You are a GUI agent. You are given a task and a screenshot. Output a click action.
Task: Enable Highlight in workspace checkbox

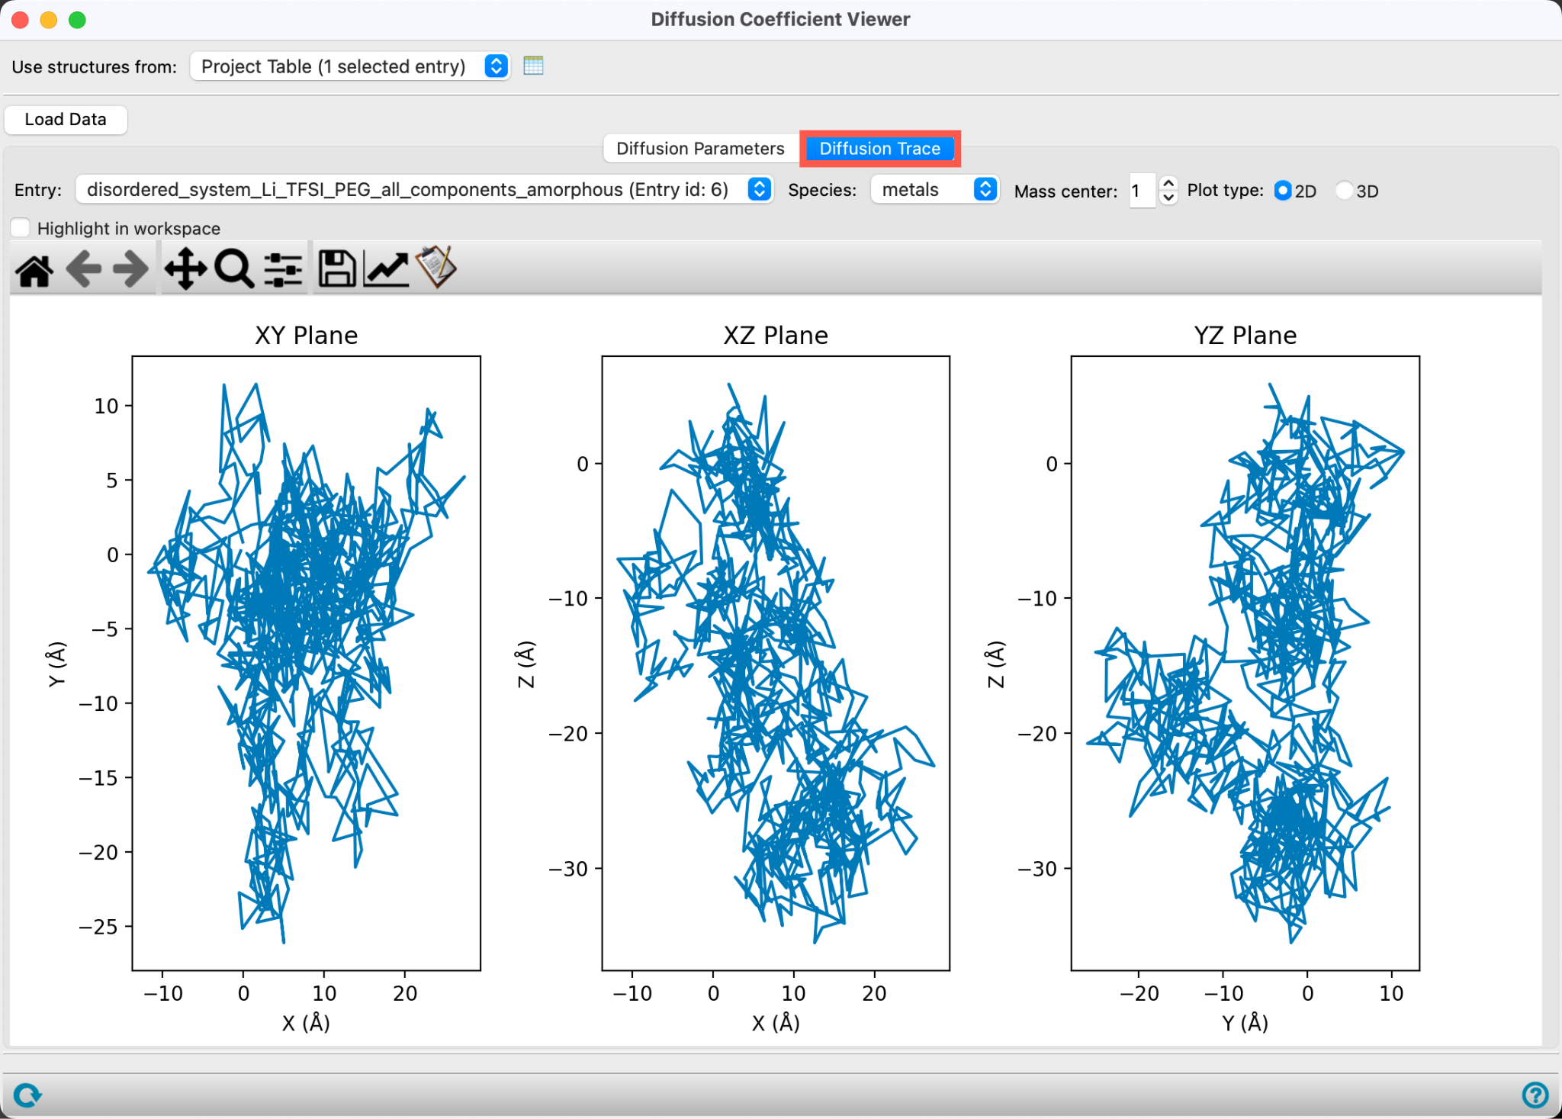pyautogui.click(x=21, y=228)
